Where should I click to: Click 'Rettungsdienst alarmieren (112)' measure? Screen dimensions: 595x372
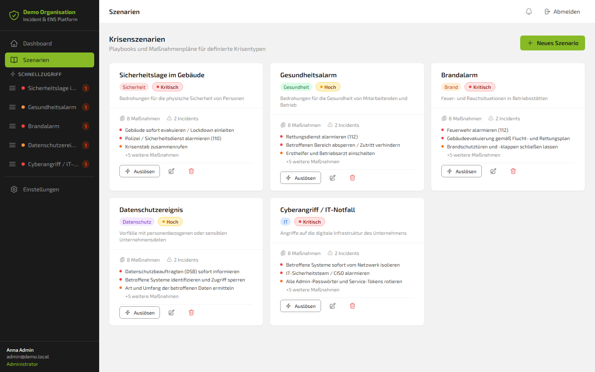322,137
